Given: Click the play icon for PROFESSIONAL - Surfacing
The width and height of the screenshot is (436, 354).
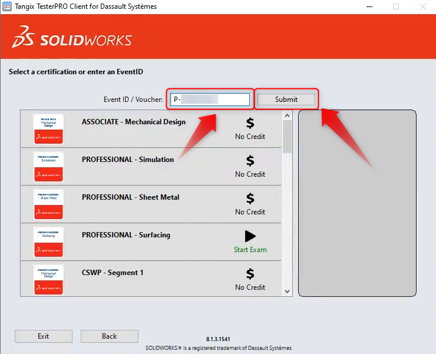Looking at the screenshot, I should [250, 236].
